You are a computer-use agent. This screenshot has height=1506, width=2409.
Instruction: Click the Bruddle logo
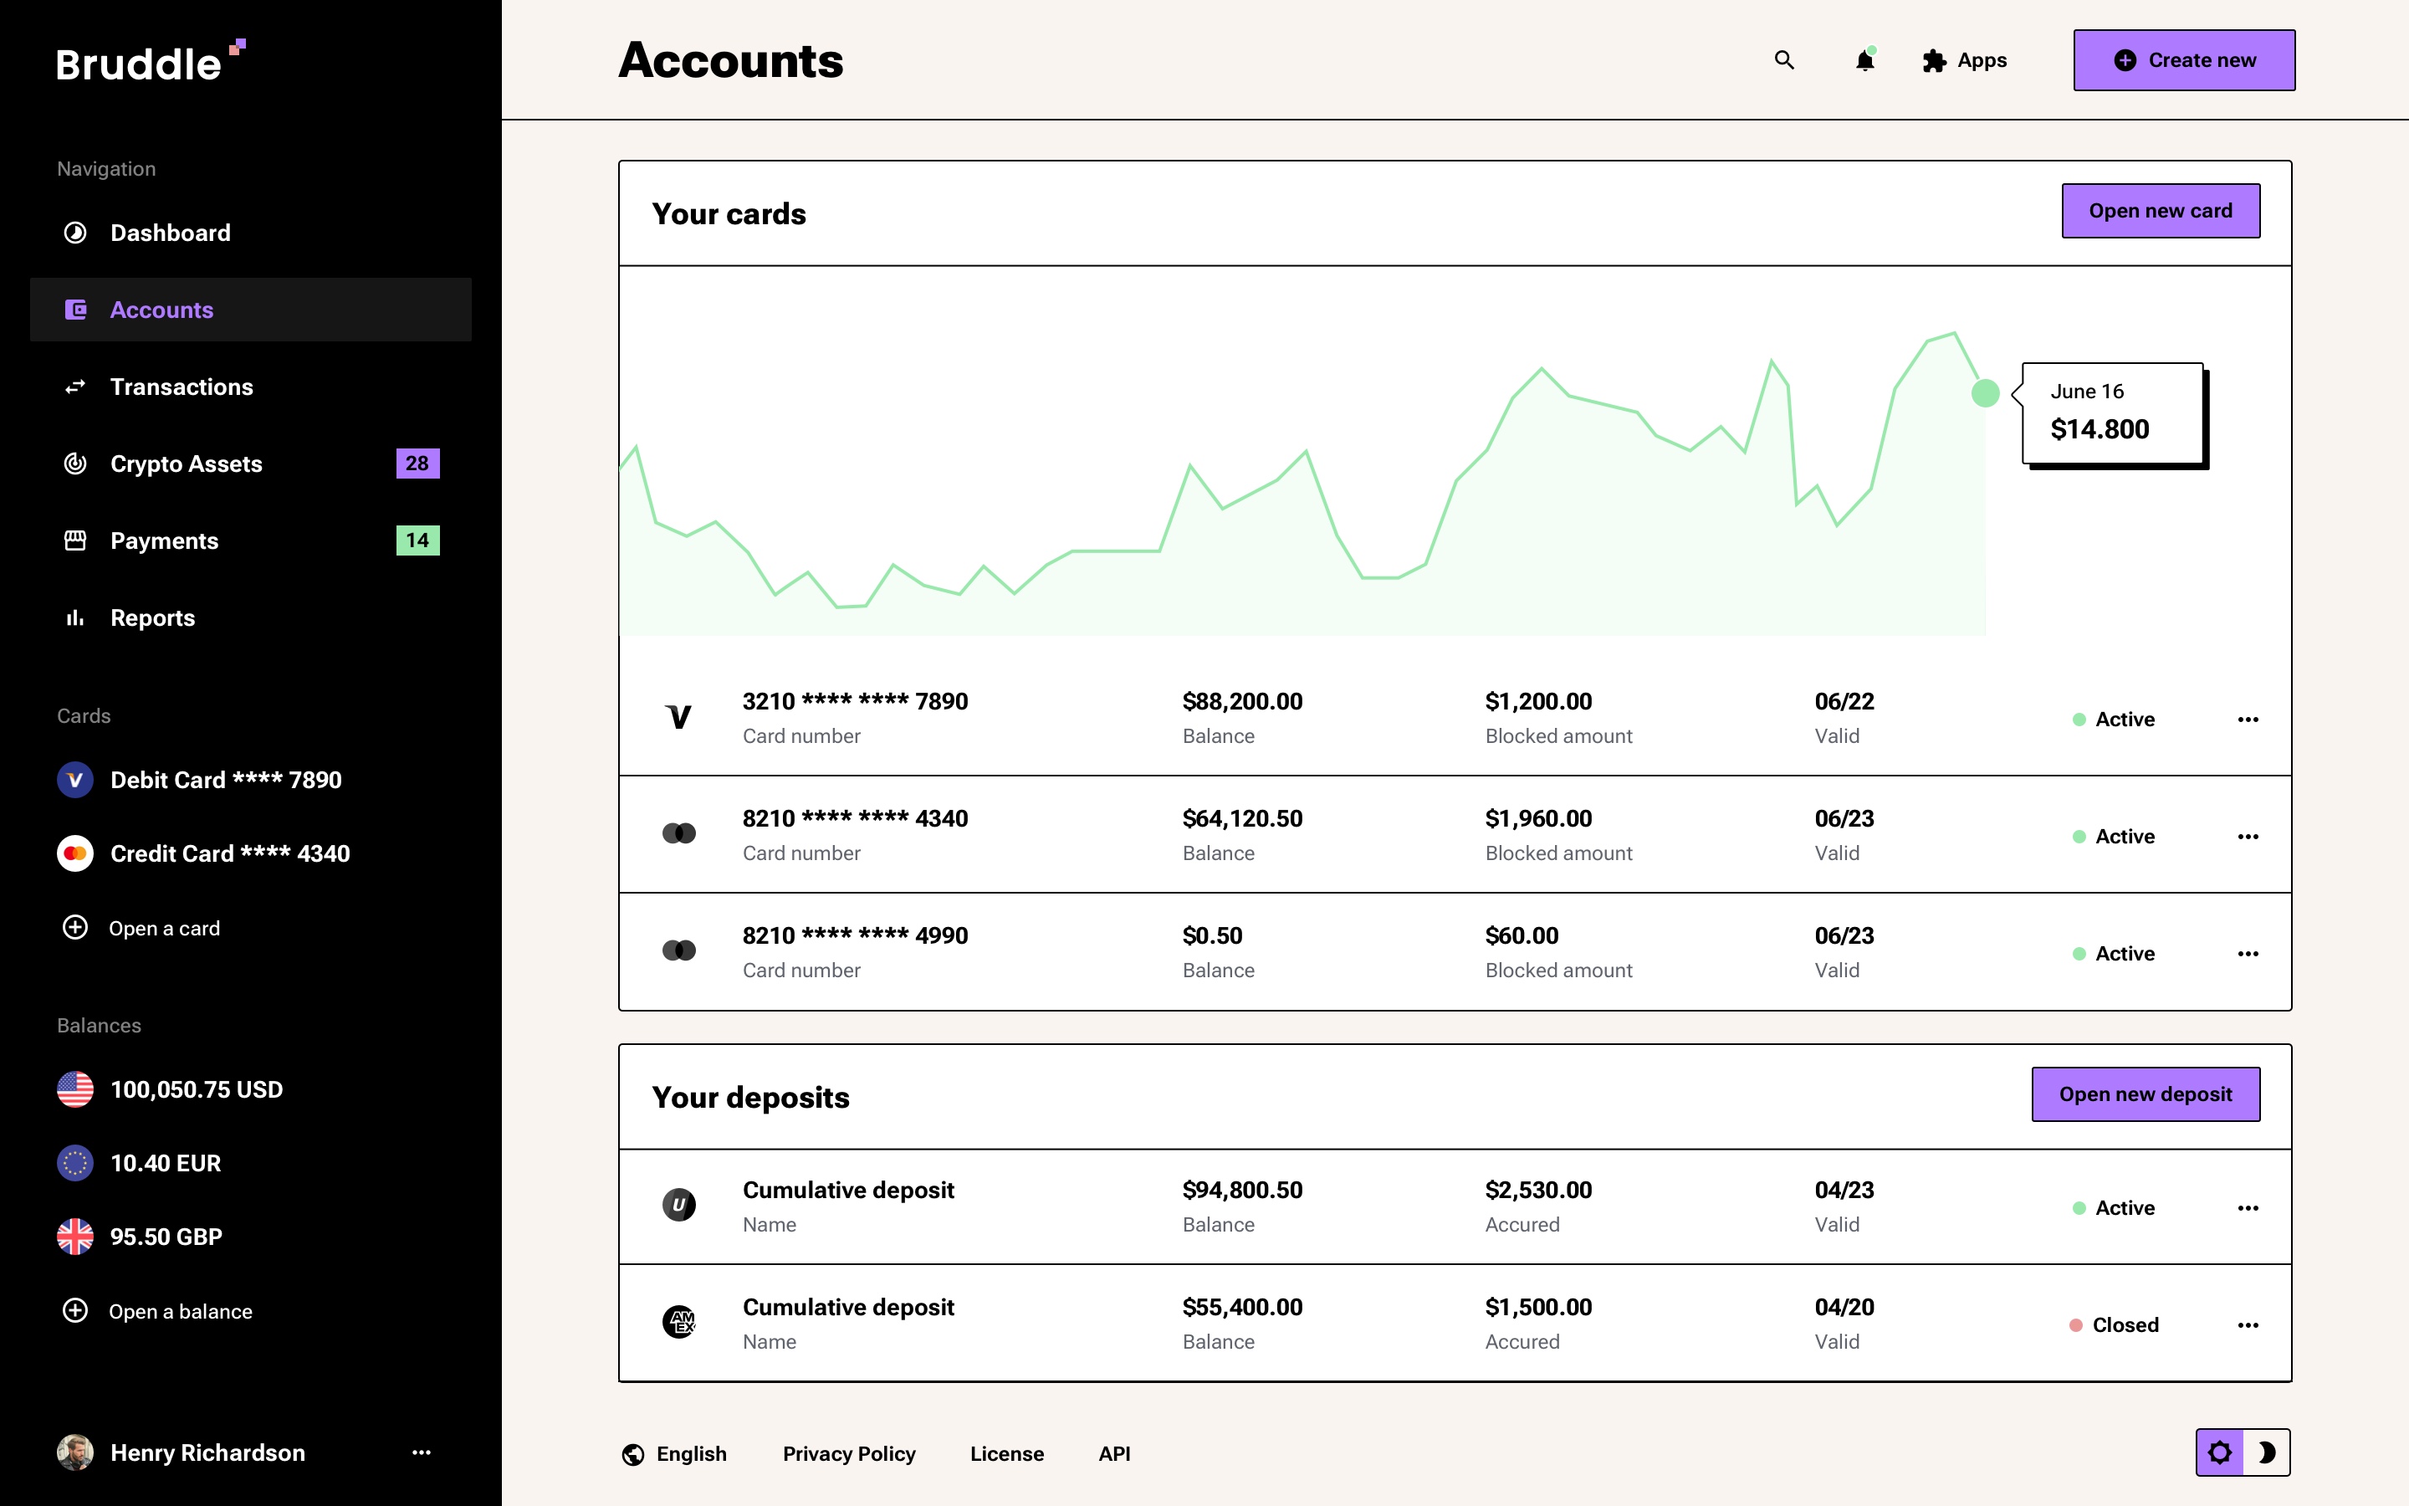pos(150,63)
